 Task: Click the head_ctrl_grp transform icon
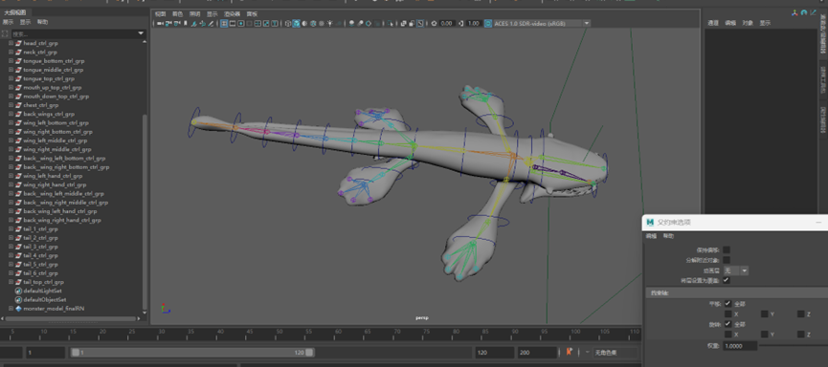(18, 43)
